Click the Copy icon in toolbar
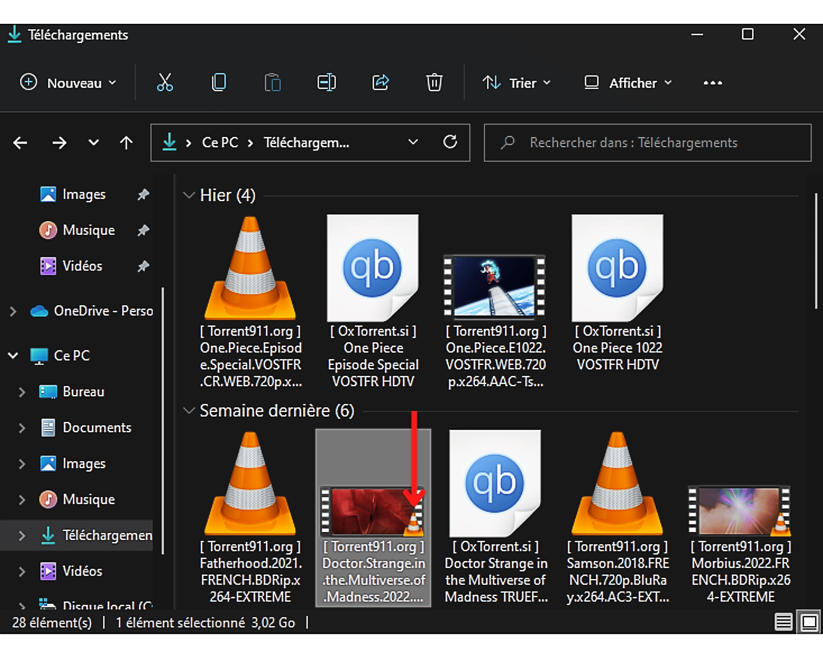The width and height of the screenshot is (823, 658). (x=219, y=82)
